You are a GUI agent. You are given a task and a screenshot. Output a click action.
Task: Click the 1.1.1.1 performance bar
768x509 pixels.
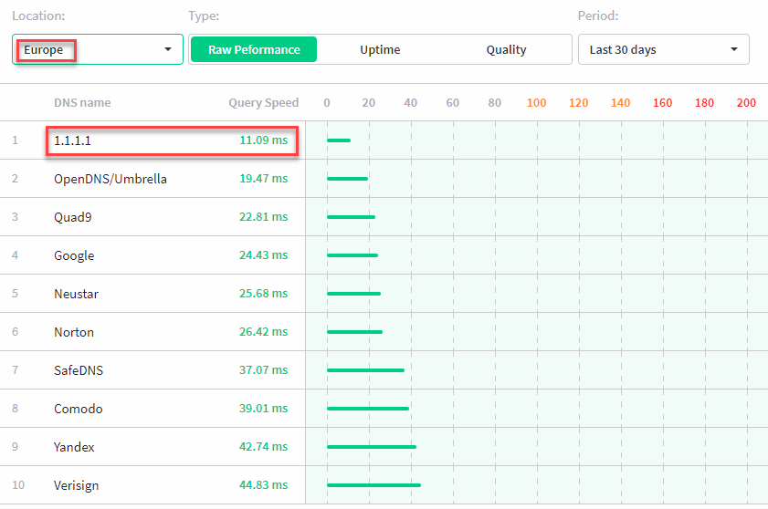tap(339, 140)
